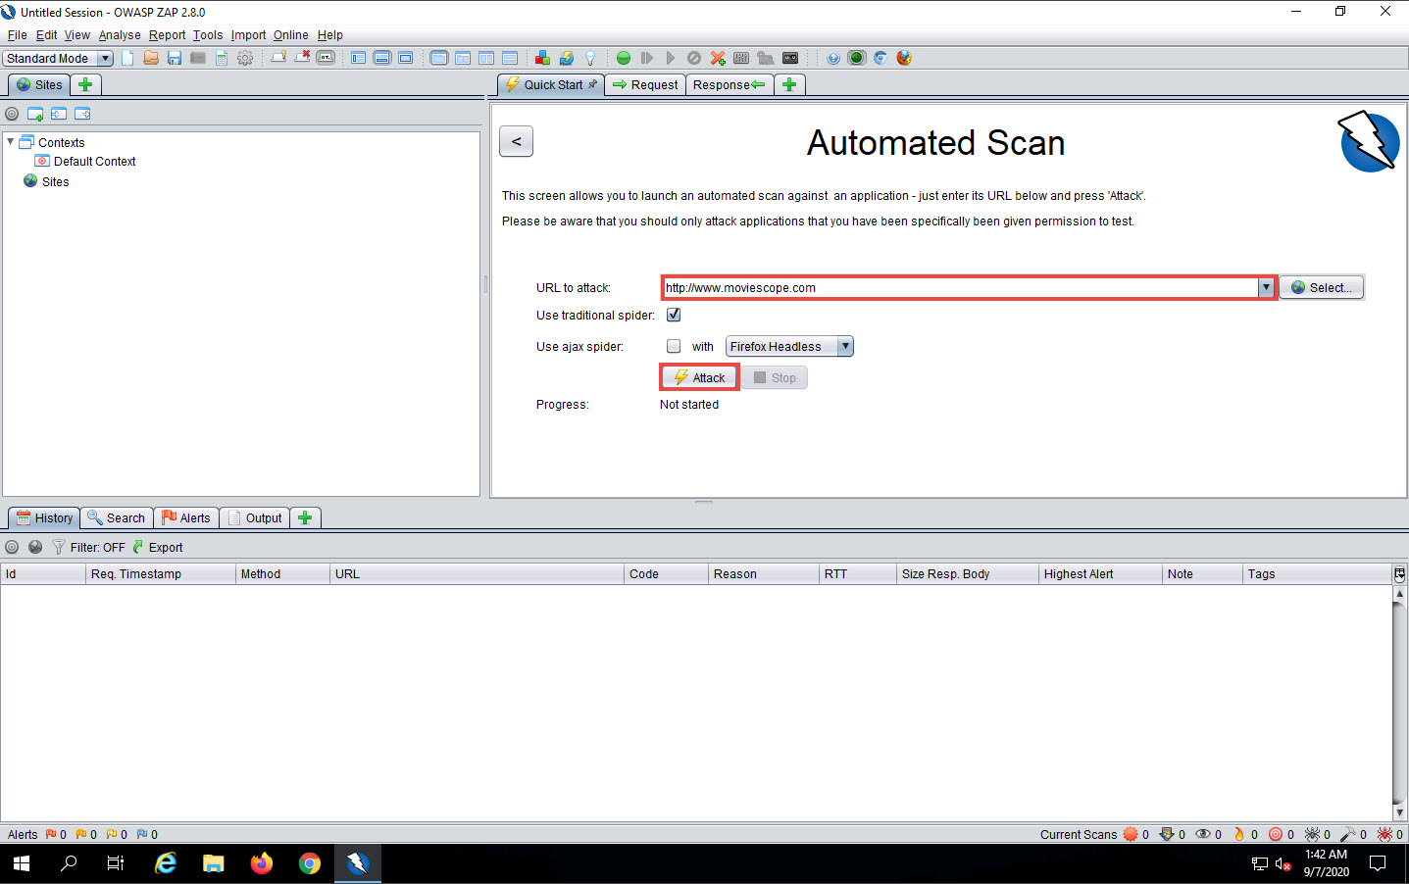
Task: Uncheck the Use traditional spider checkbox
Action: point(674,315)
